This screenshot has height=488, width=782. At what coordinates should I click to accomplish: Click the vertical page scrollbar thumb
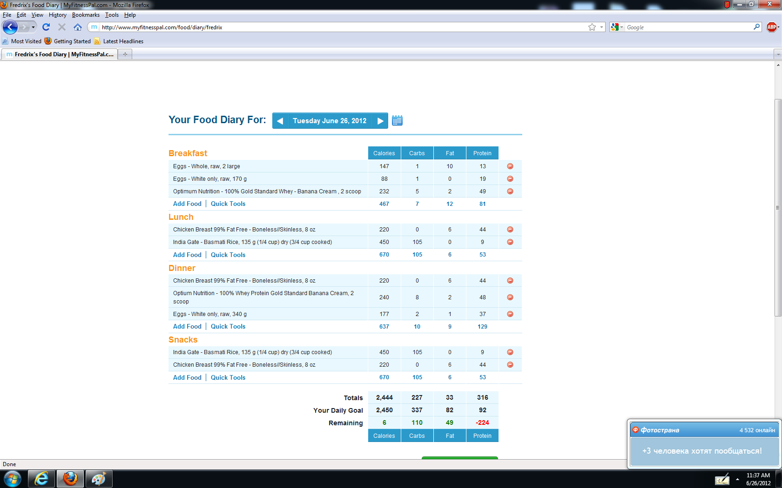coord(778,207)
